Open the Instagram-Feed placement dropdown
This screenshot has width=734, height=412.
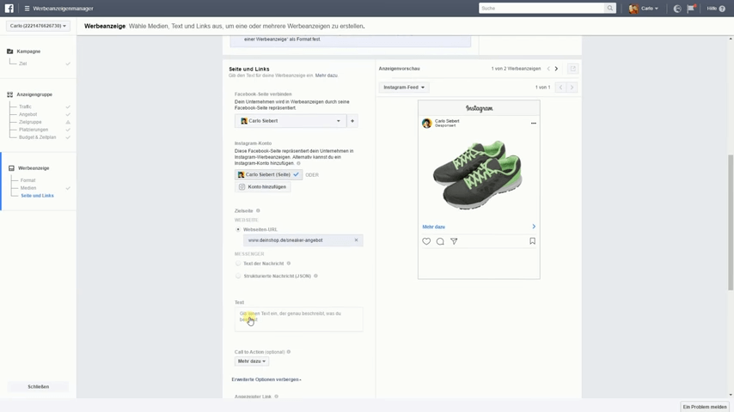404,88
